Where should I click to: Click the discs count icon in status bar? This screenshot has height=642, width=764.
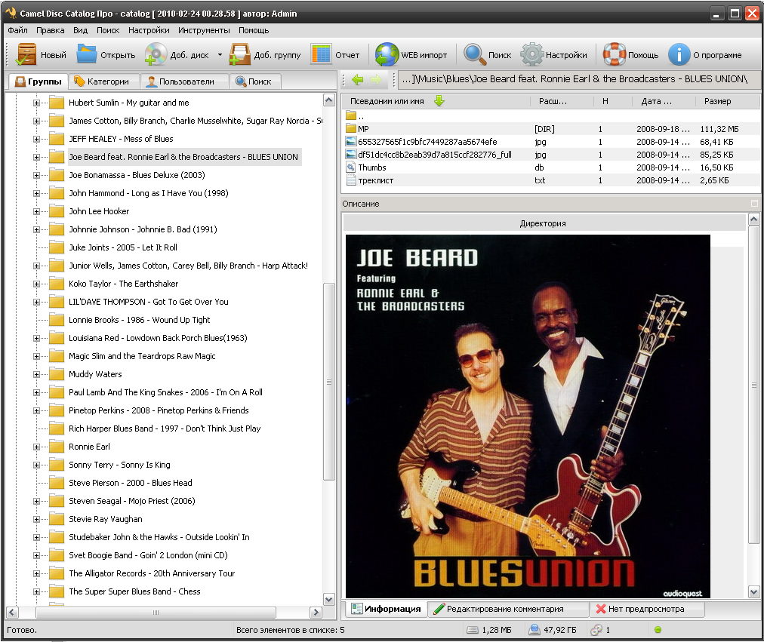point(596,630)
